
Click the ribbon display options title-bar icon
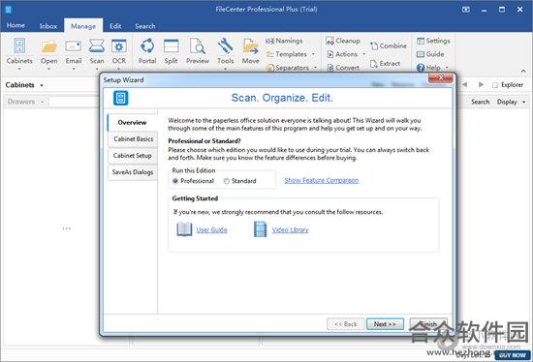(x=466, y=10)
